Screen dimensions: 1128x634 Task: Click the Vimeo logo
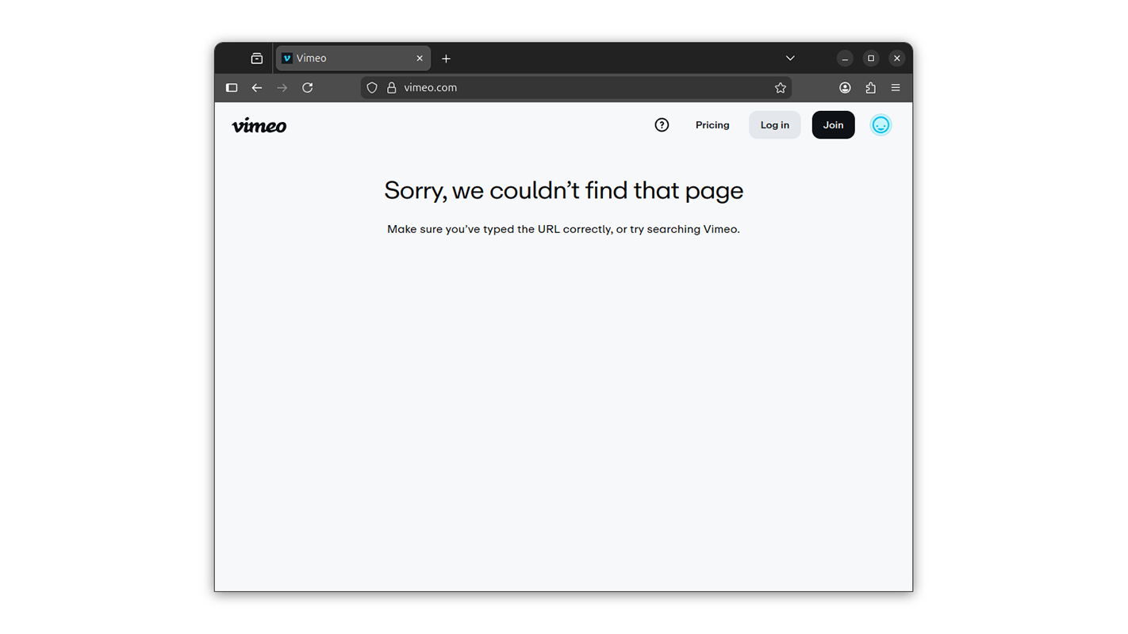[259, 124]
